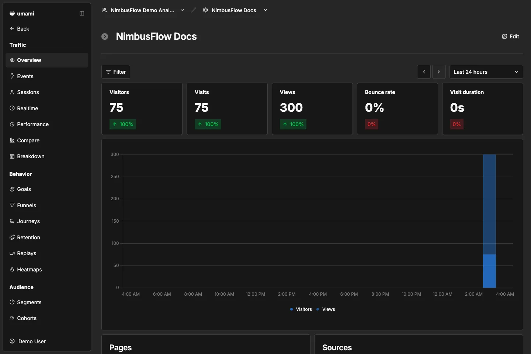Open the Heatmaps page
The height and width of the screenshot is (354, 531).
(47, 269)
